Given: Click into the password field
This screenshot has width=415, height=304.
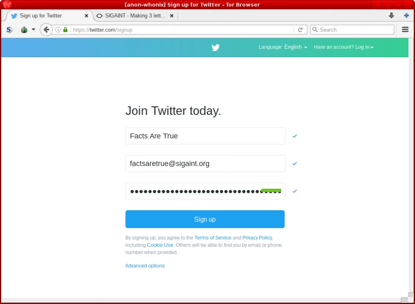Looking at the screenshot, I should (205, 191).
